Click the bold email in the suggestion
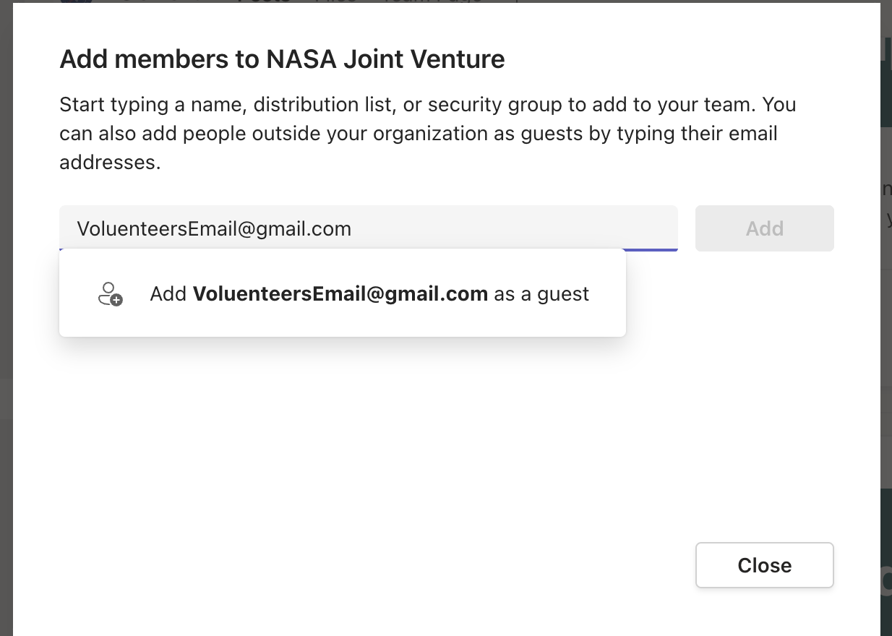 [x=340, y=294]
